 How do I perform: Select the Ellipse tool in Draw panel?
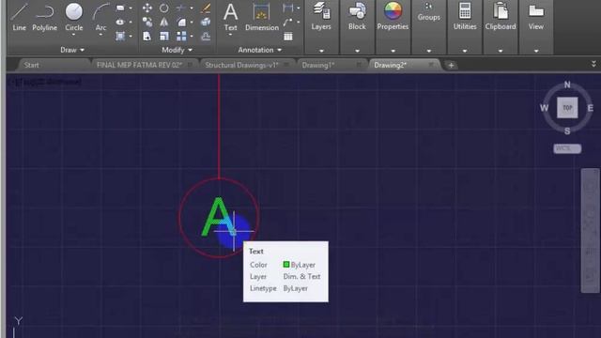[x=120, y=23]
